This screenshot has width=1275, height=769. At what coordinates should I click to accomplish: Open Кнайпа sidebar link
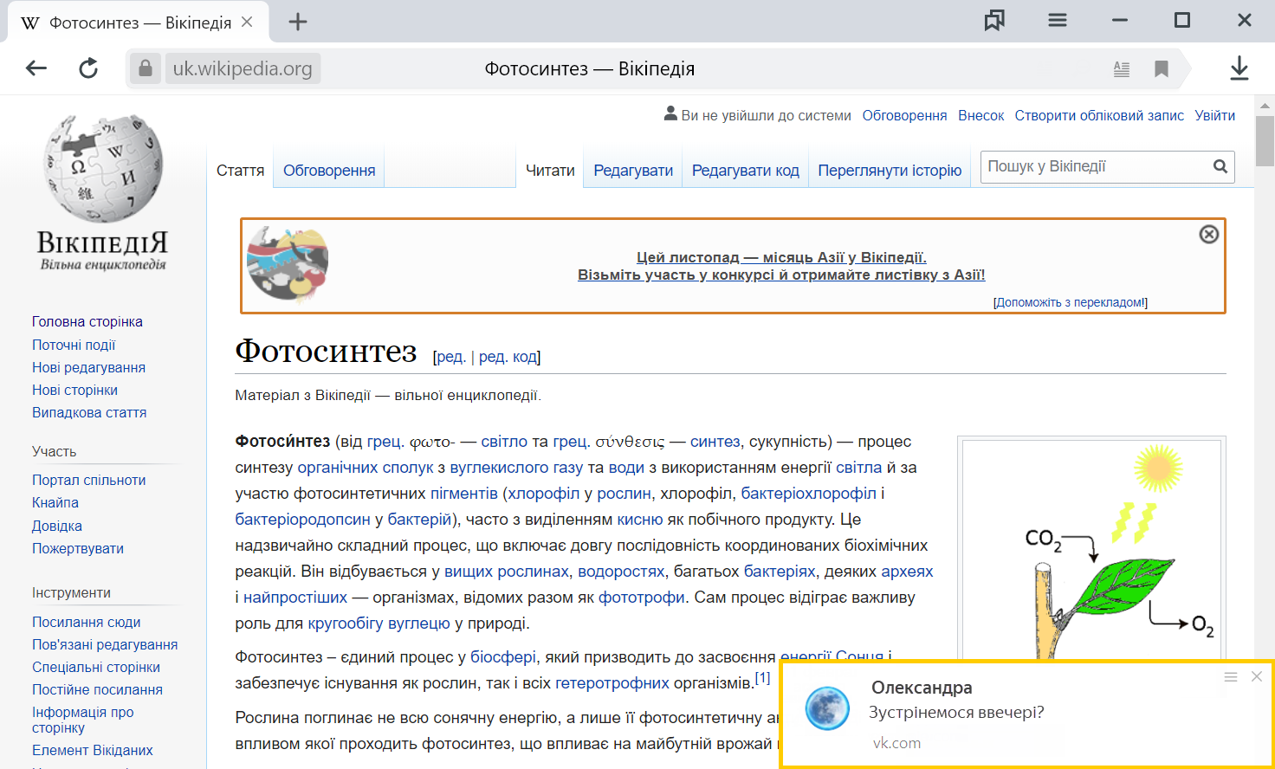[x=55, y=502]
